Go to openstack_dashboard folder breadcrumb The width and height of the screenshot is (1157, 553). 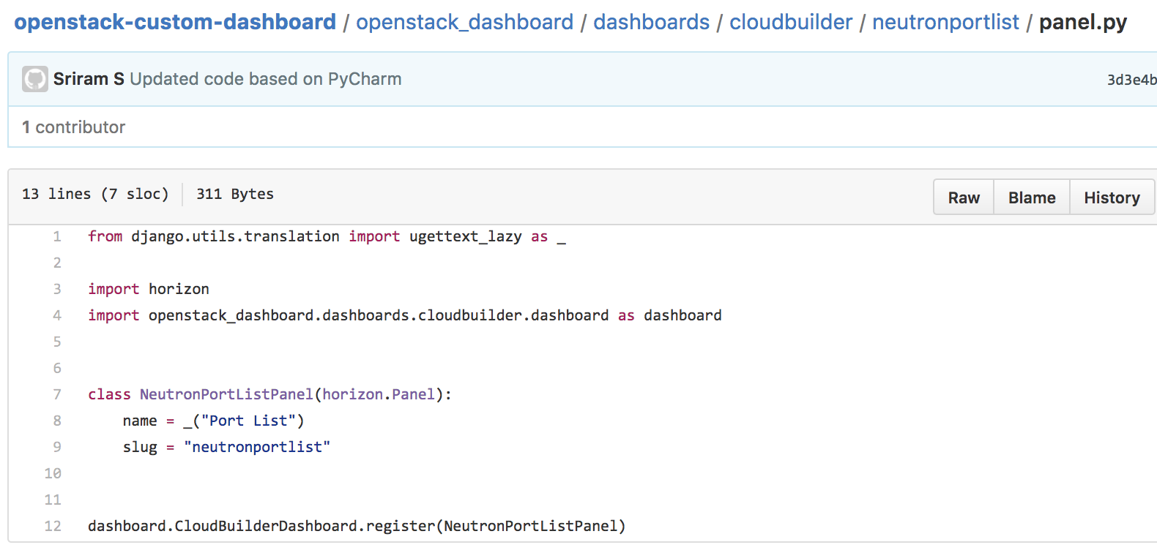[x=464, y=22]
